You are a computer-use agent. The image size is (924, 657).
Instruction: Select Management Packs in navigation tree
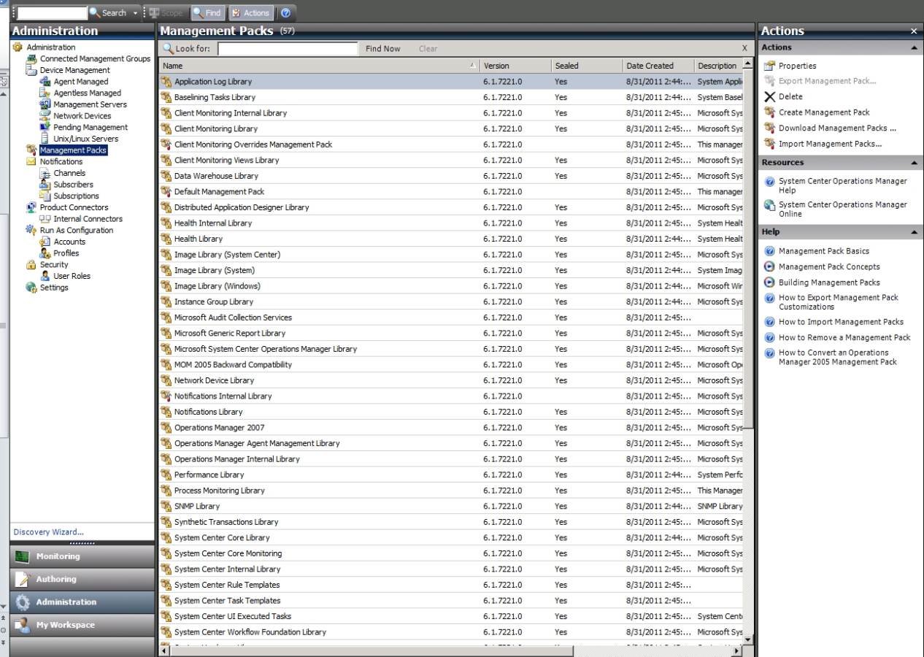click(x=73, y=150)
